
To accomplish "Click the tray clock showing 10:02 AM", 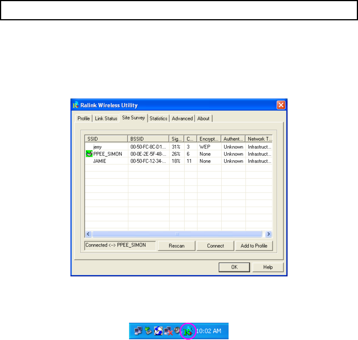I will click(209, 331).
